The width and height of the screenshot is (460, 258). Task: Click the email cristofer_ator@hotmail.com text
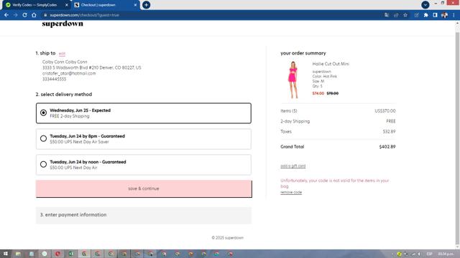(69, 73)
